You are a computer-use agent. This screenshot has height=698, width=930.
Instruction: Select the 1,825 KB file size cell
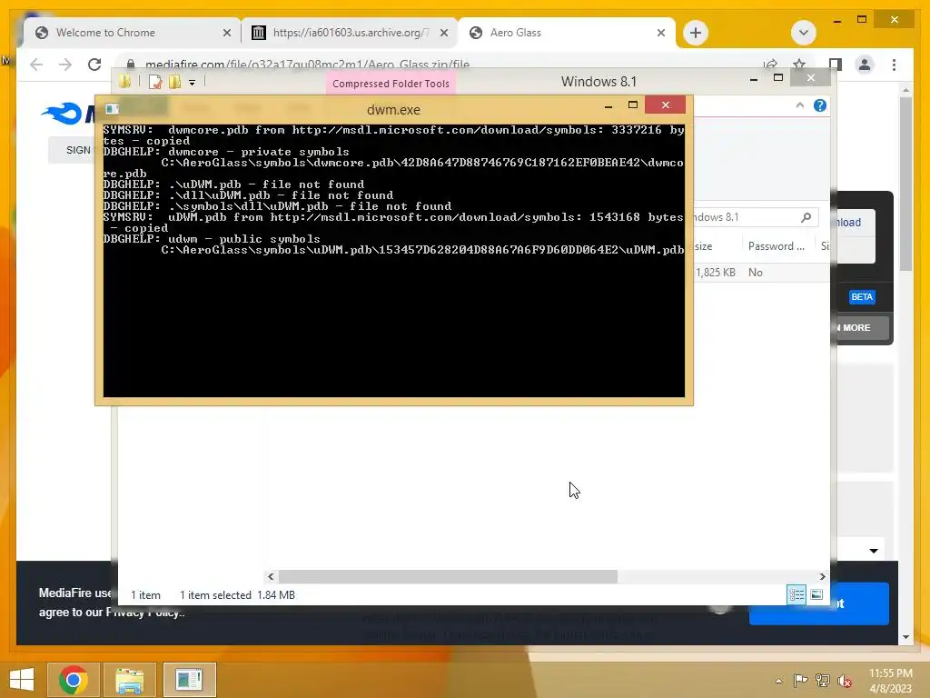(x=716, y=273)
